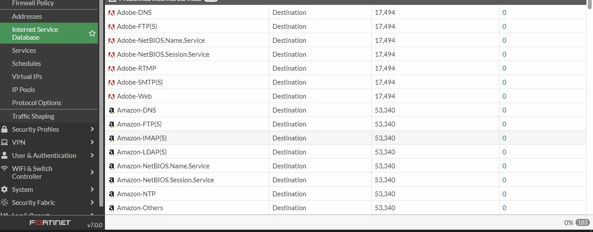
Task: Select the Adobe-RTMP service name
Action: click(136, 68)
